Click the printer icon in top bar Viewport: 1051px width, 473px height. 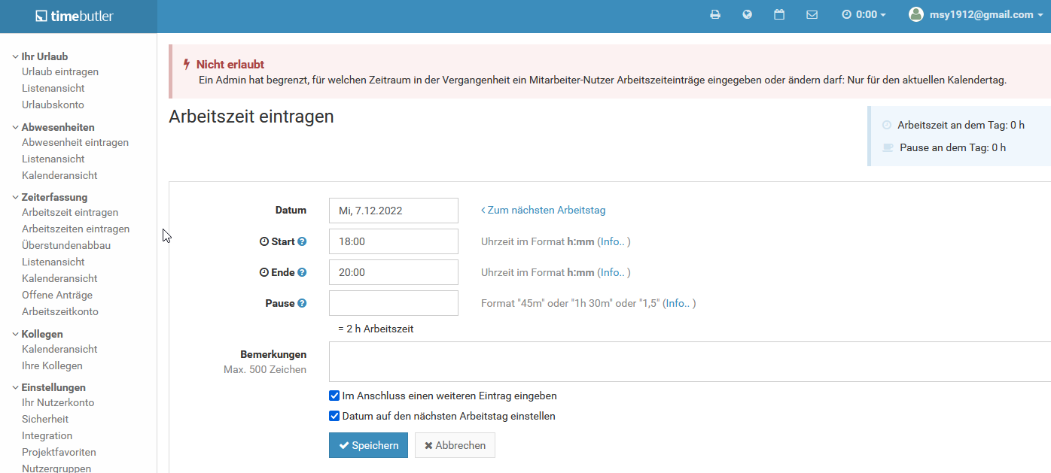click(x=715, y=14)
